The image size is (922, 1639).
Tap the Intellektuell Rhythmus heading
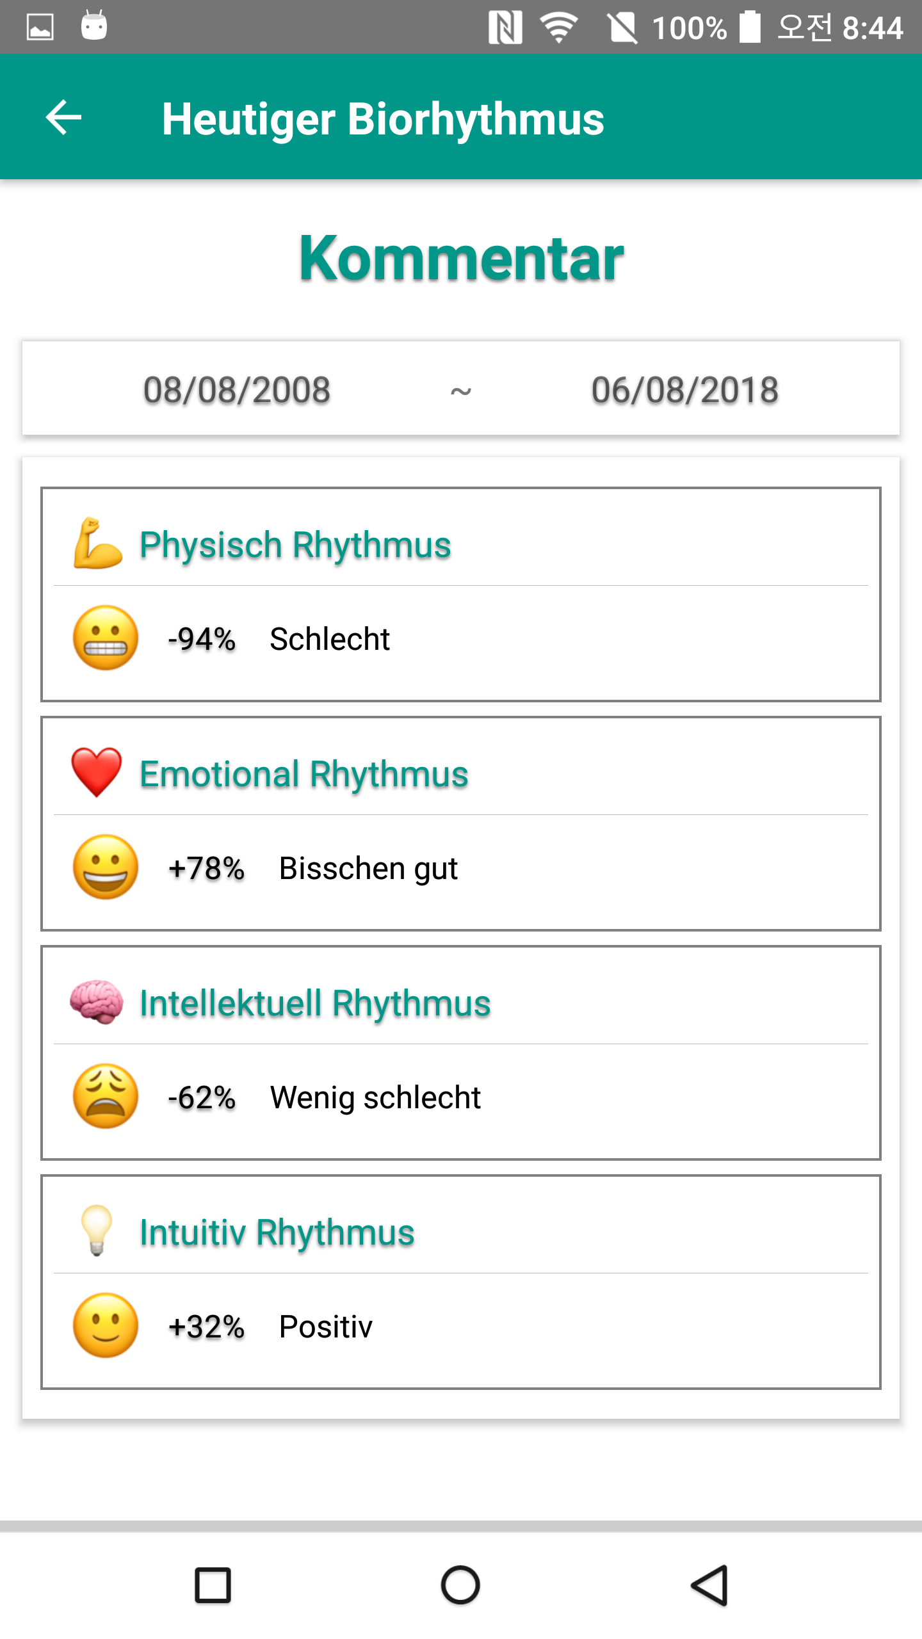[x=315, y=1003]
